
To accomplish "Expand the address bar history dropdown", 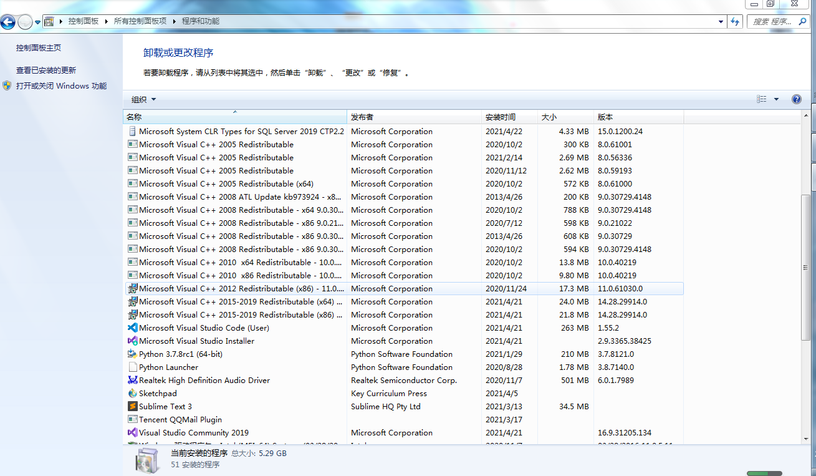I will [721, 21].
